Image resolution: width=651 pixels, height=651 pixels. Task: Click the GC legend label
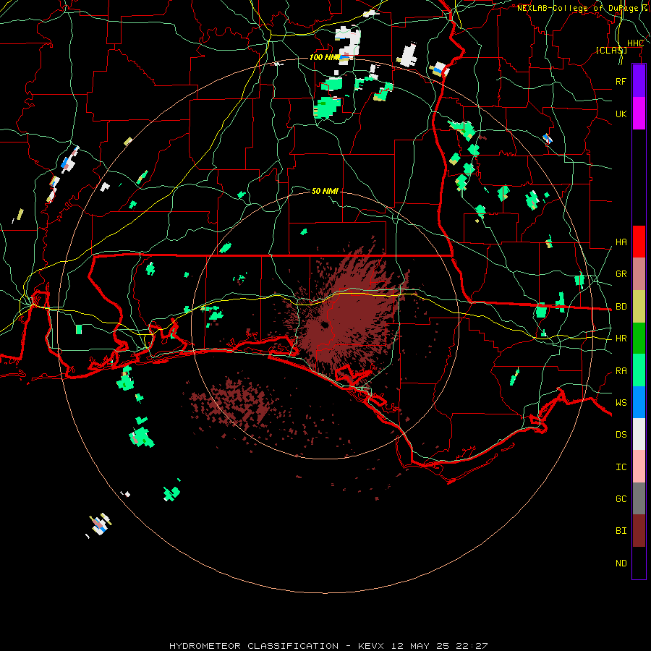[621, 498]
